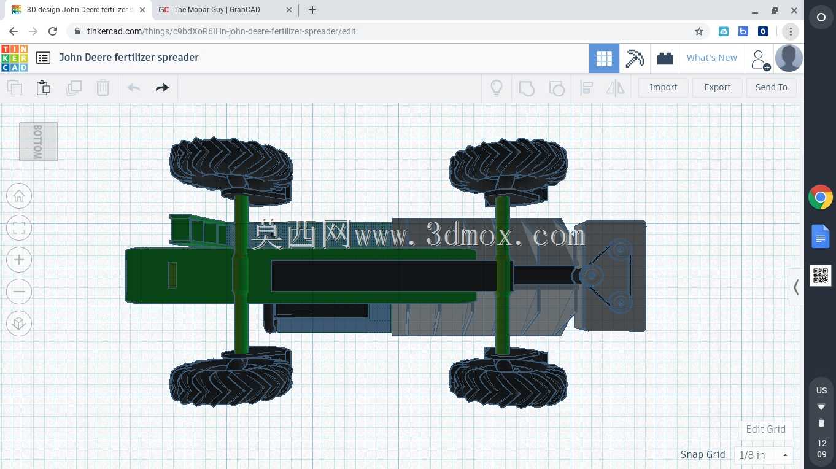Select the lower right tractor tire

(x=508, y=382)
